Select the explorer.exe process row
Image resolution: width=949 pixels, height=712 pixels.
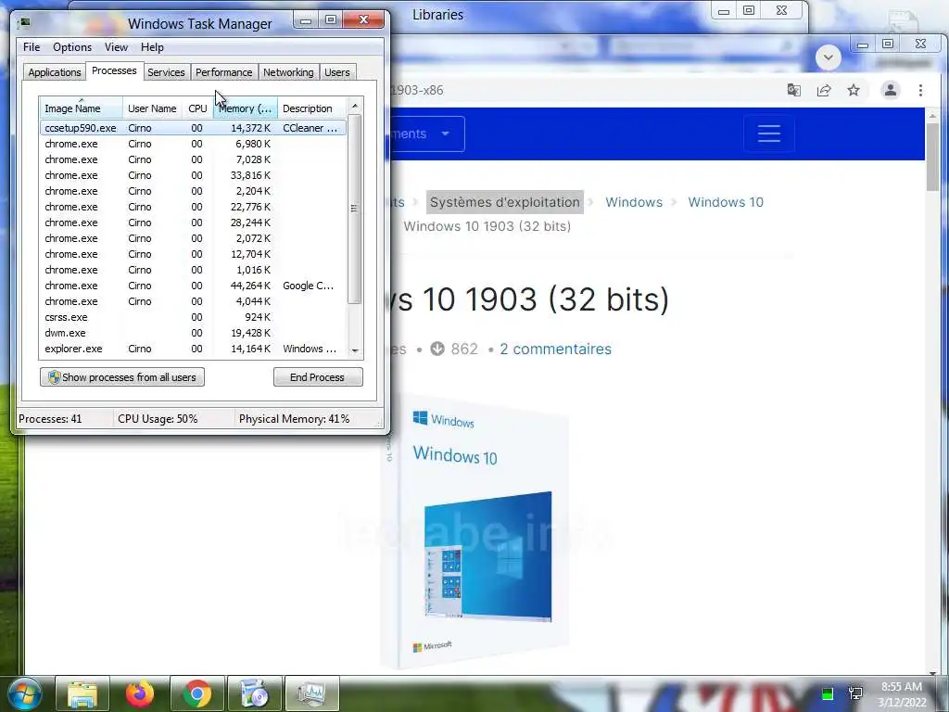[x=193, y=349]
